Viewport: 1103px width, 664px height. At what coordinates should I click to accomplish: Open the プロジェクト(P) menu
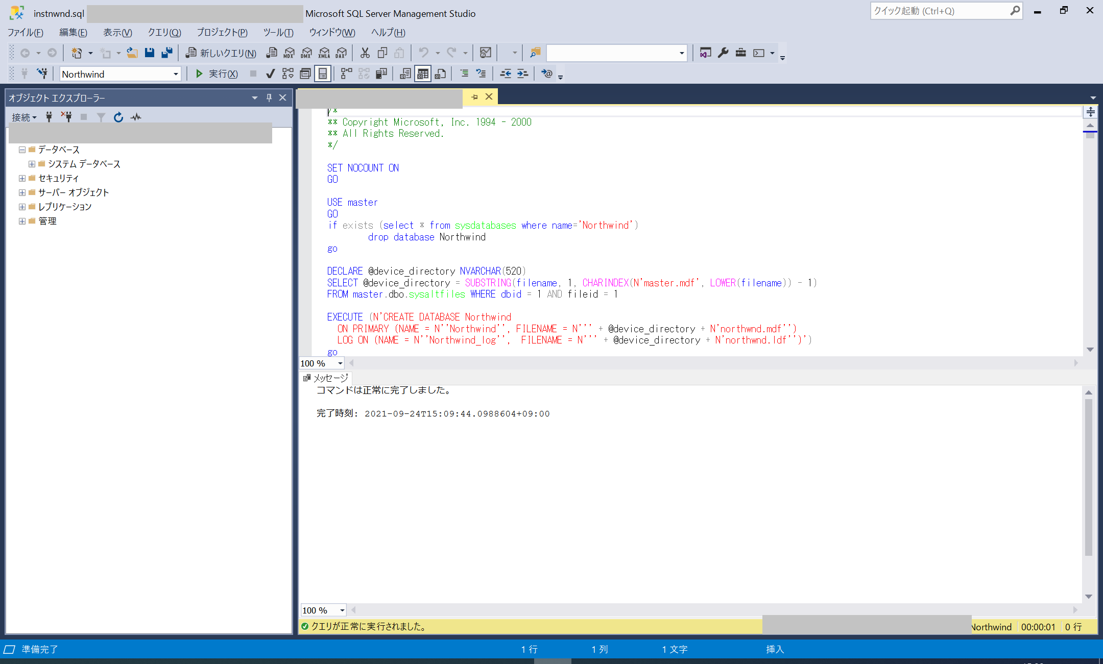pyautogui.click(x=222, y=33)
